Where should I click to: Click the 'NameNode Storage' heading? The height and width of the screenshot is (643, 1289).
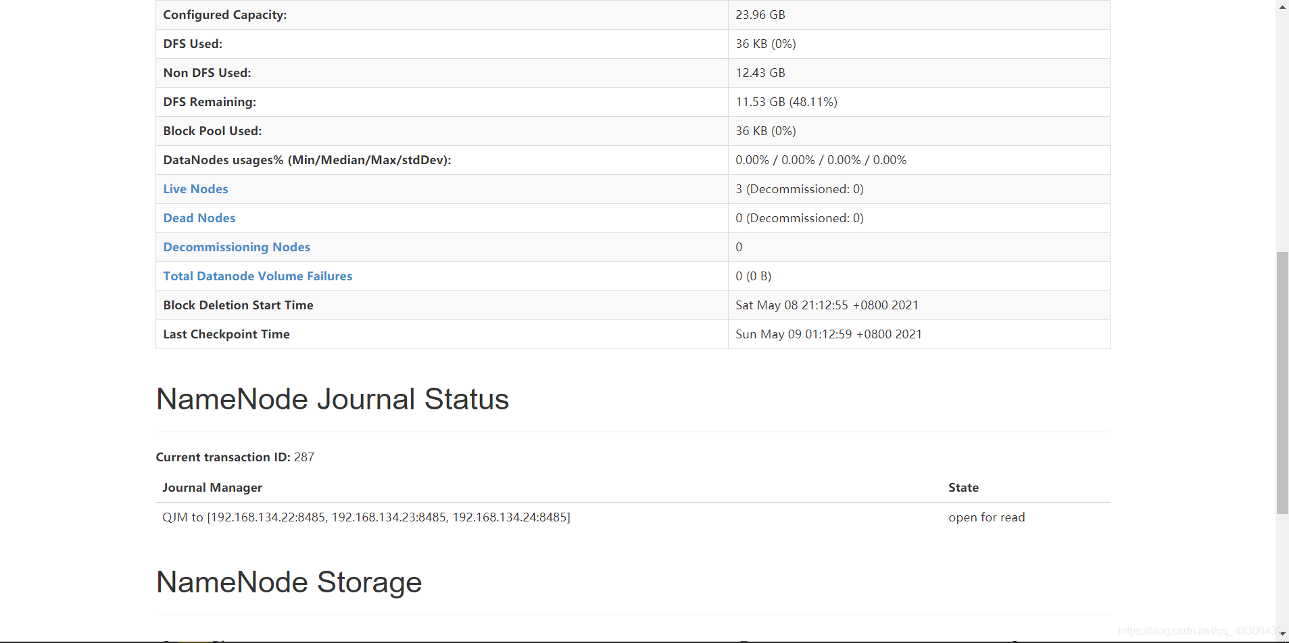pos(289,582)
